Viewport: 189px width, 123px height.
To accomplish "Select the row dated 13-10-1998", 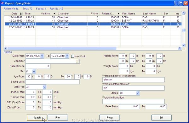I will pos(93,17).
